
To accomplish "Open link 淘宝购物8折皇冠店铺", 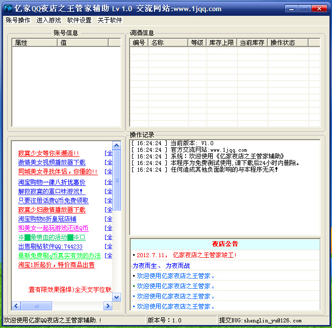I will tap(47, 219).
